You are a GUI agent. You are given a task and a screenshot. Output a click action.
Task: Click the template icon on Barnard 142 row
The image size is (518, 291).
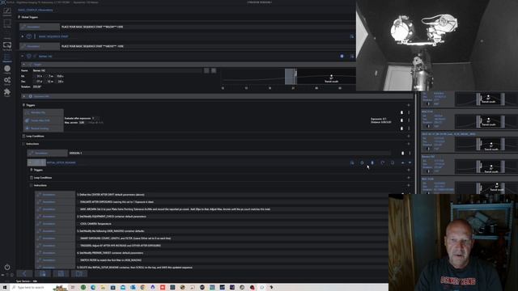[x=352, y=56]
